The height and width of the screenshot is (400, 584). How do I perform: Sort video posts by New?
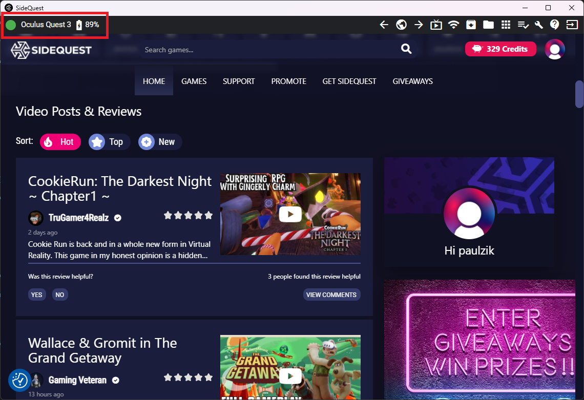tap(160, 142)
